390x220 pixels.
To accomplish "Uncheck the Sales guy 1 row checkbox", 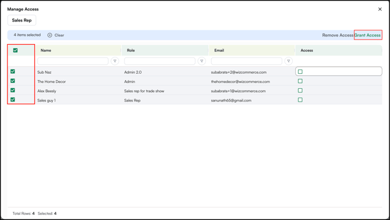I will pyautogui.click(x=13, y=100).
